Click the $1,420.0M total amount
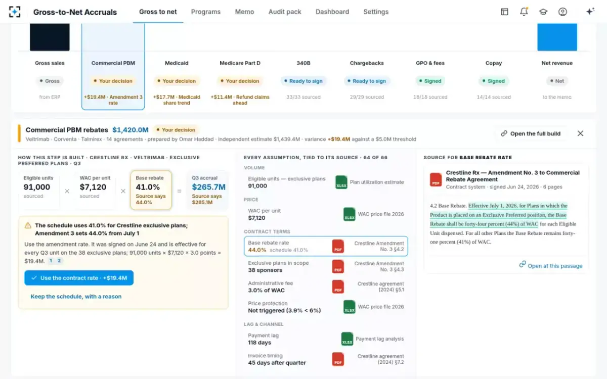The width and height of the screenshot is (607, 379). pyautogui.click(x=131, y=130)
